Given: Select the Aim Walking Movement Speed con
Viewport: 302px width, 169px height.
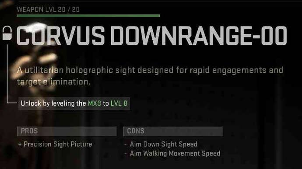Looking at the screenshot, I should click(x=172, y=153).
